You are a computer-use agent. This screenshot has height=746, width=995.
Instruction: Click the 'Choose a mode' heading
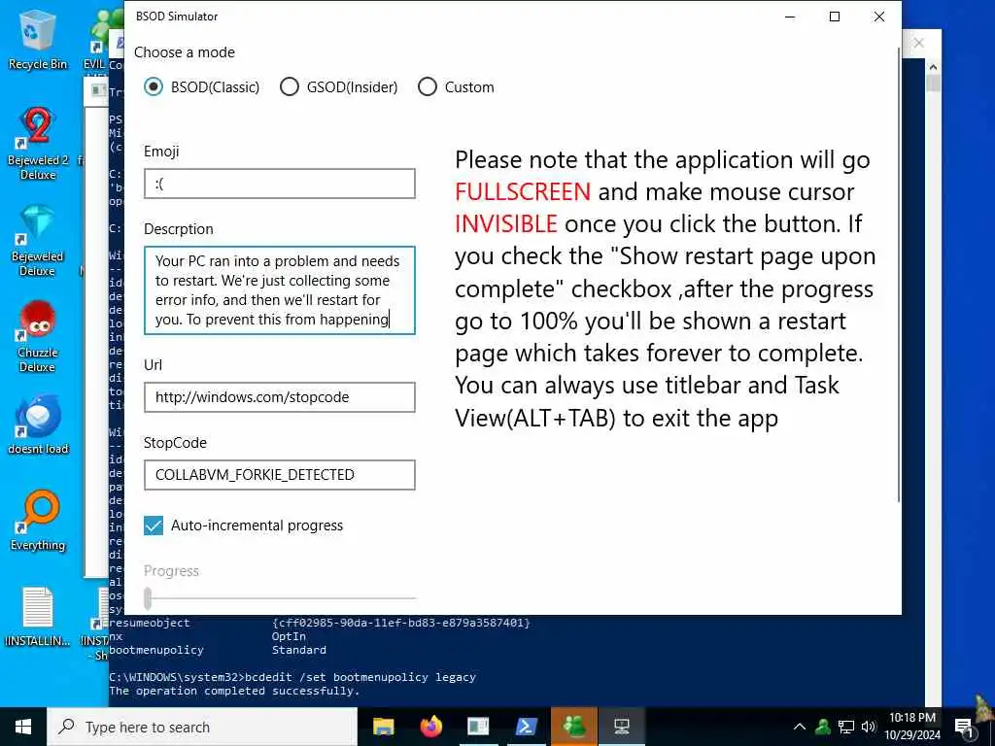click(x=185, y=52)
